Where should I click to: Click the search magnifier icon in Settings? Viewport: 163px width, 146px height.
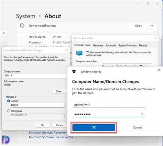pos(4,33)
